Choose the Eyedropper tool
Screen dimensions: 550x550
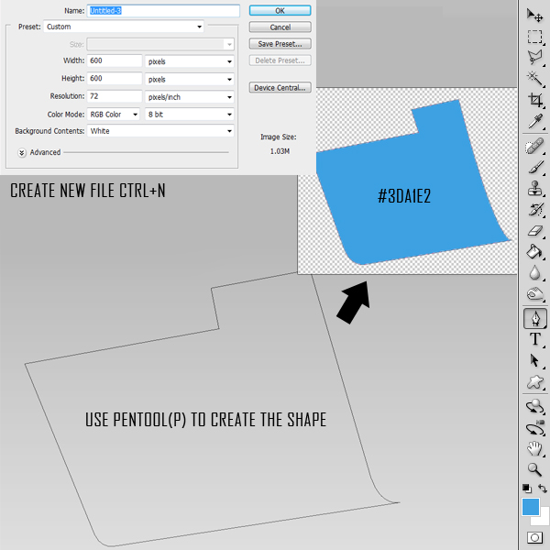pos(535,120)
